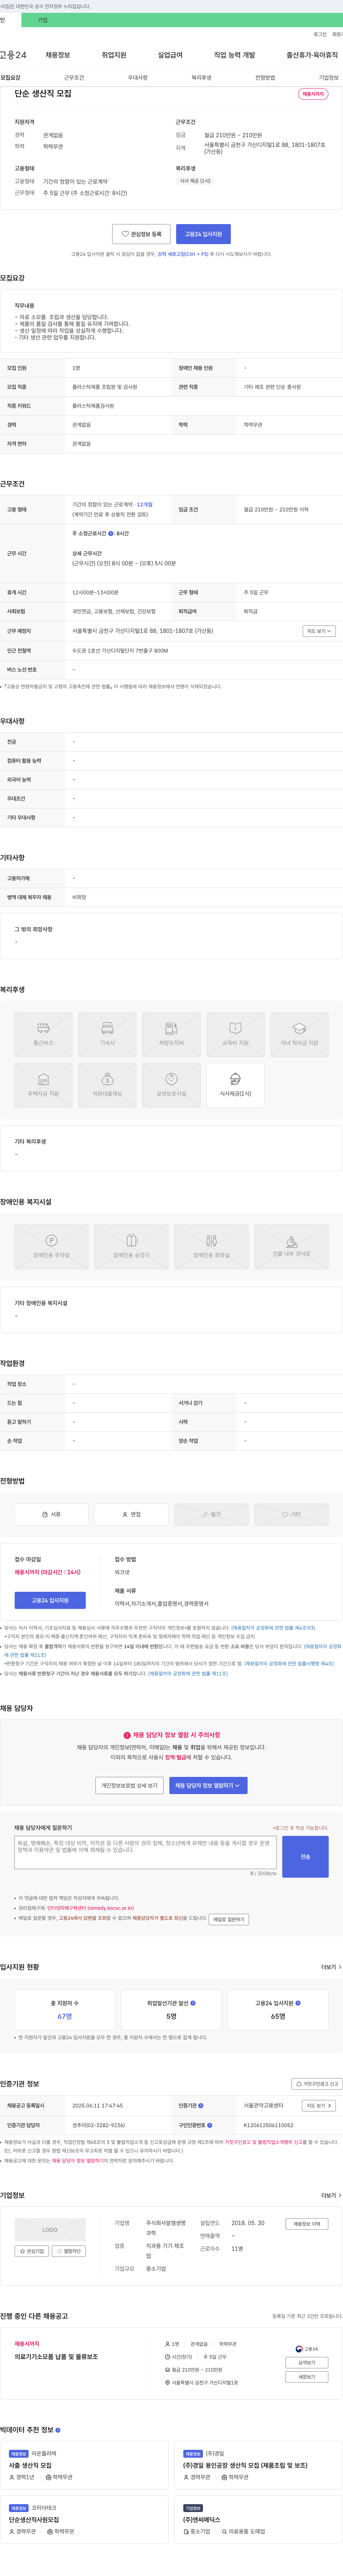The height and width of the screenshot is (2576, 343).
Task: Click the 채용정보 이력 button
Action: pos(307,2224)
